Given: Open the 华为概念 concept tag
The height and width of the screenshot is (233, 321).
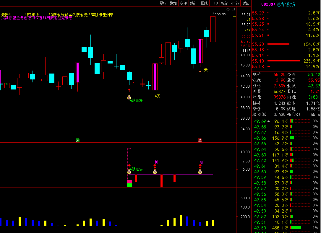Looking at the screenshot, I should [76, 15].
